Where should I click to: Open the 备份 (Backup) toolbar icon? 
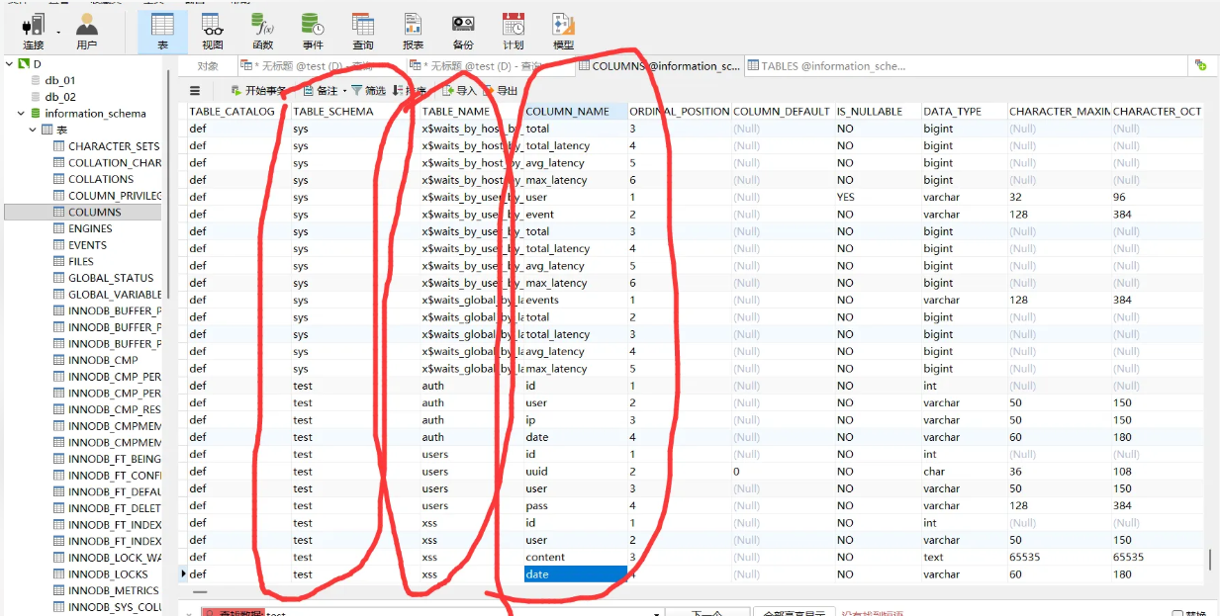click(463, 30)
